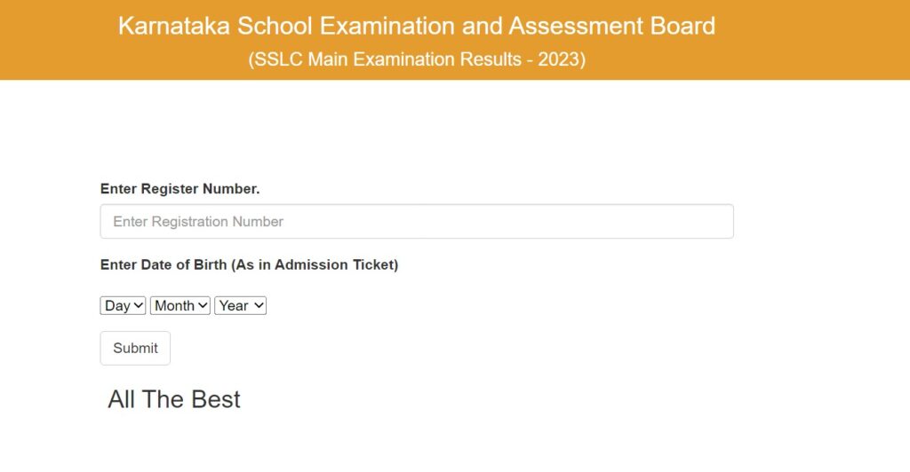Open the Day dropdown
The width and height of the screenshot is (910, 472).
click(123, 305)
